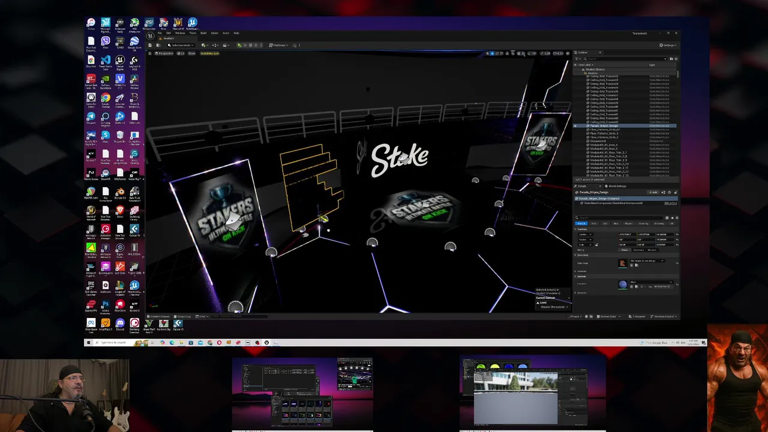Select Floor_Patterns_Circle_3 in Outliner
This screenshot has width=768, height=432.
tap(604, 133)
